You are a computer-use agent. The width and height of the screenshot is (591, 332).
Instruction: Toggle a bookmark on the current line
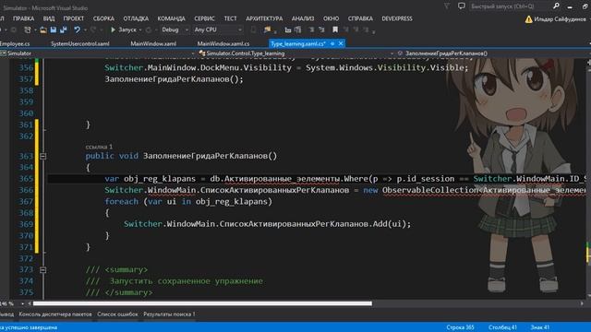click(x=334, y=30)
